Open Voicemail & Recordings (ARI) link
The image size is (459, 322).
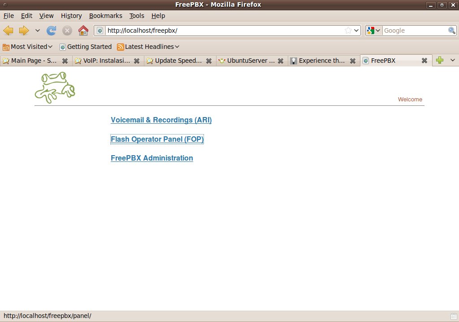click(161, 120)
